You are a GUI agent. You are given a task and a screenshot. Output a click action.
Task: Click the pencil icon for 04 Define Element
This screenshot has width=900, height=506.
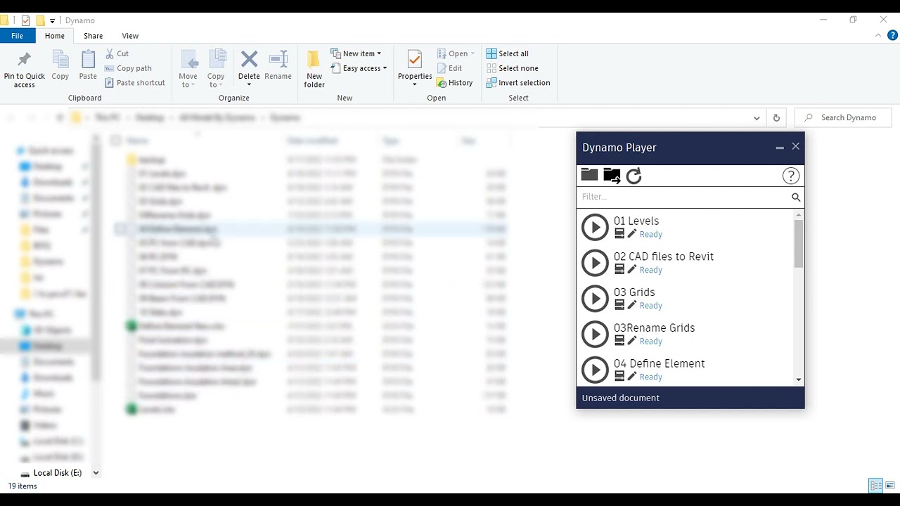point(631,377)
